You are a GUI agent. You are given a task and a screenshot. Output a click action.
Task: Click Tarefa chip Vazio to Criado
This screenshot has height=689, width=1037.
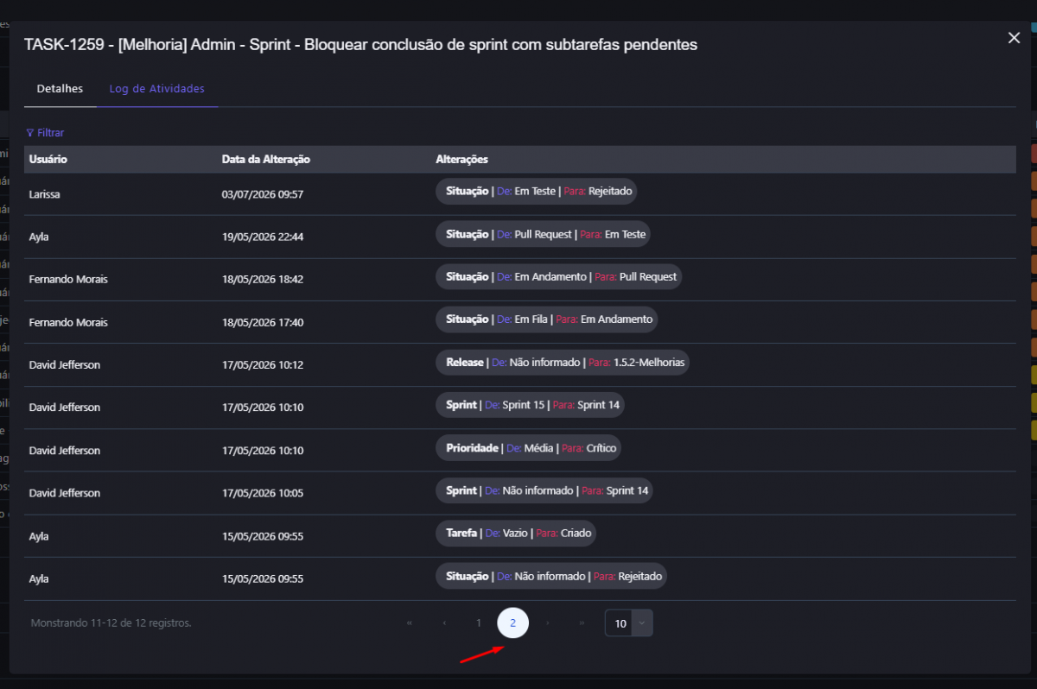tap(516, 534)
